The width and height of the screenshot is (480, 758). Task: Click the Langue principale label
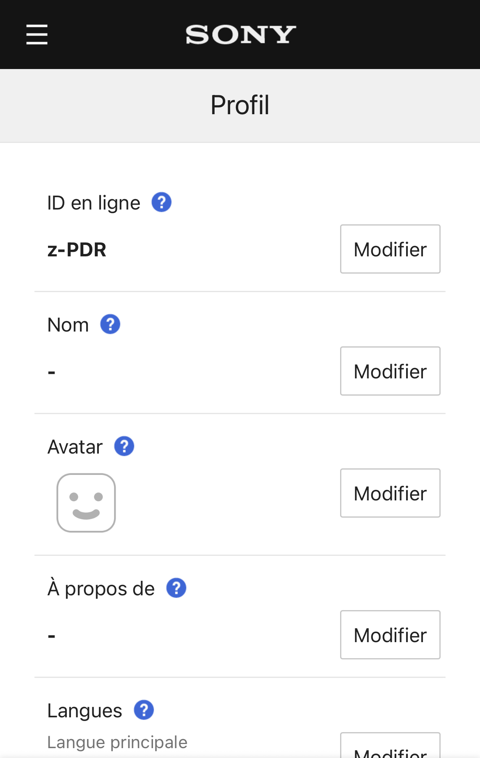click(117, 742)
